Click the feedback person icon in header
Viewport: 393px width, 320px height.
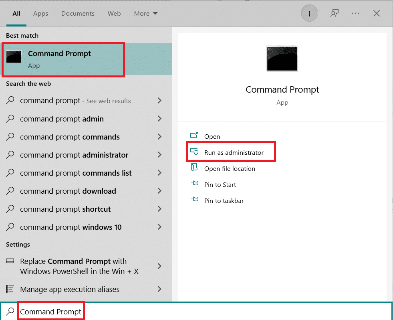(x=335, y=13)
